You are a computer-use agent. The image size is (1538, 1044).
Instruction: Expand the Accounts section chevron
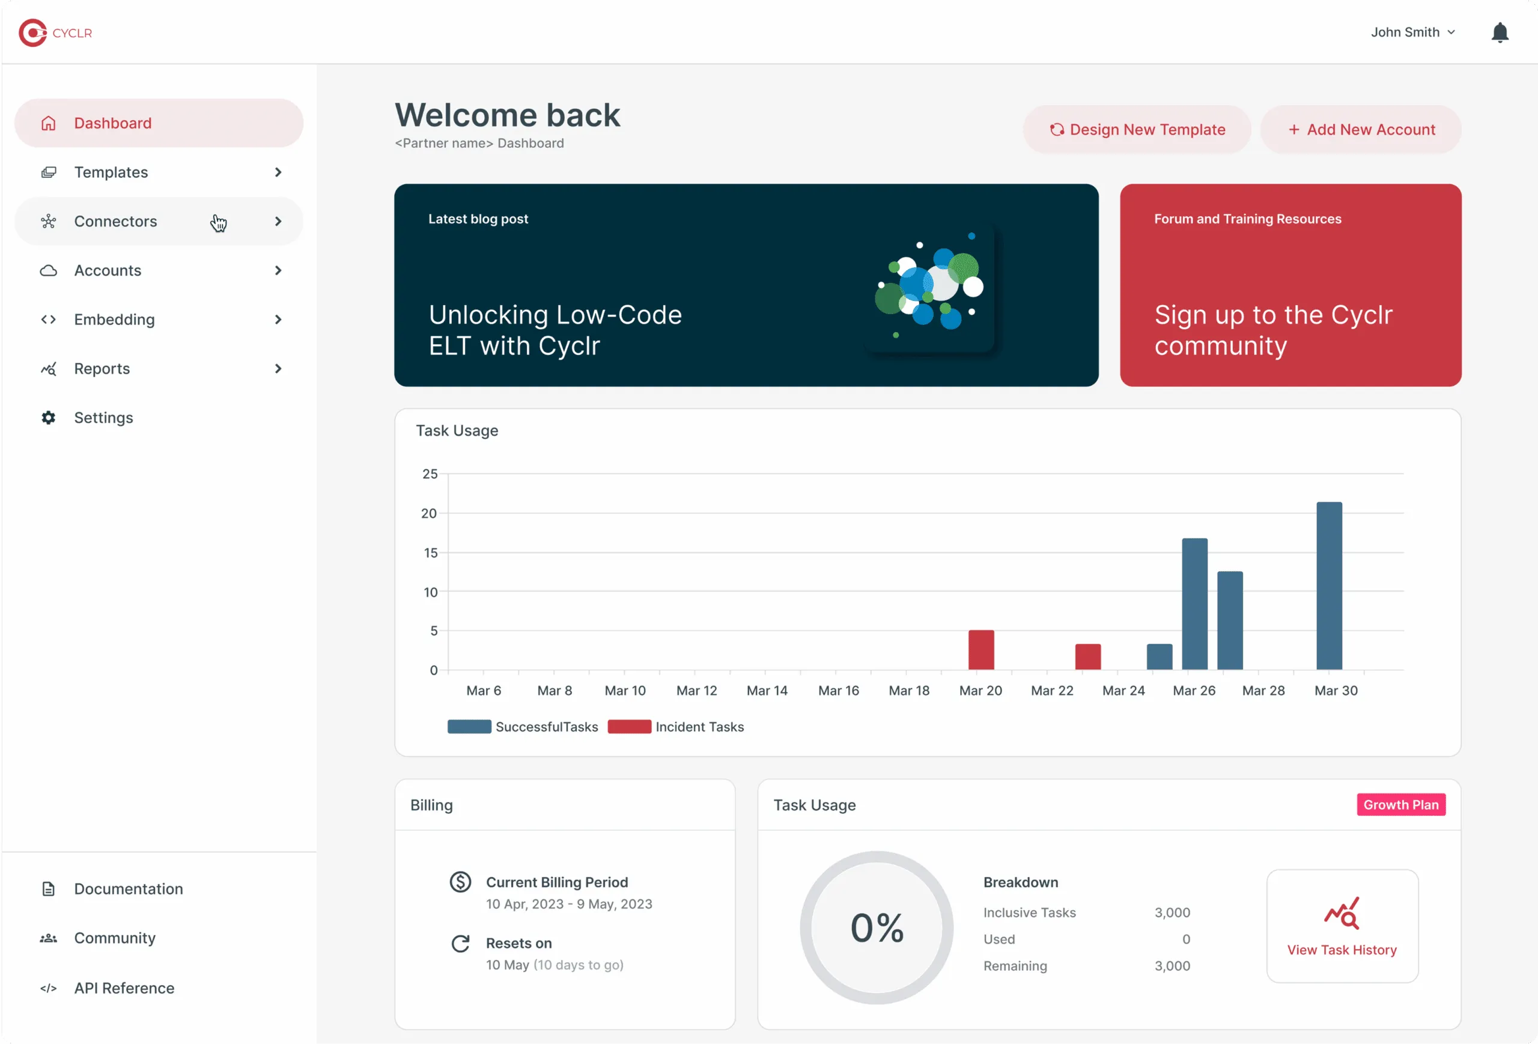pyautogui.click(x=278, y=270)
